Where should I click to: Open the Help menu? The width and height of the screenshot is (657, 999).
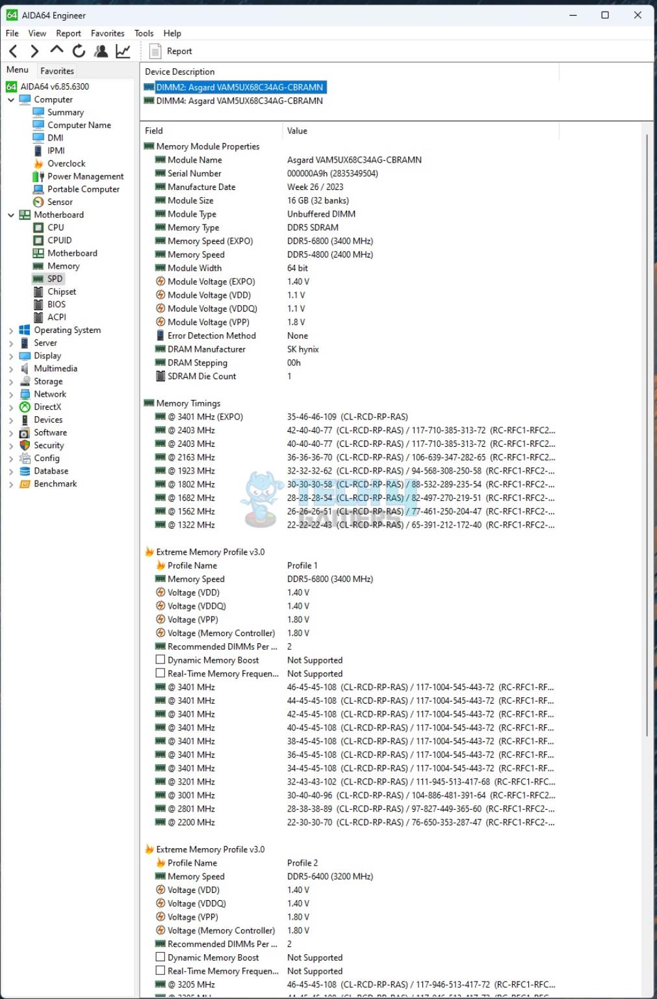[x=172, y=33]
